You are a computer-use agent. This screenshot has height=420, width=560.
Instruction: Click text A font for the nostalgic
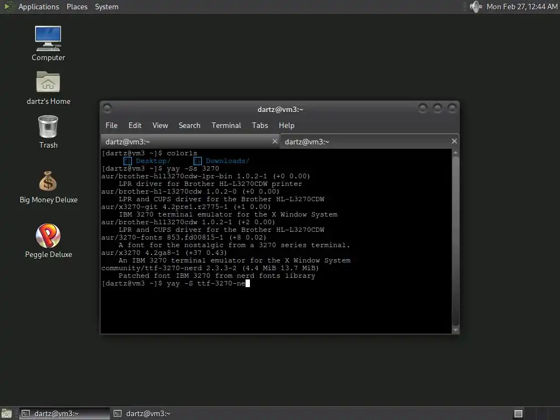[x=171, y=246]
